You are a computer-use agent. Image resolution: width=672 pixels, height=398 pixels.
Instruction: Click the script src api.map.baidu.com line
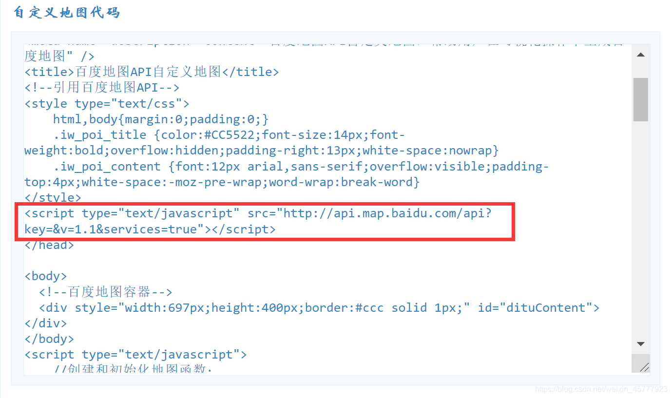tap(258, 213)
